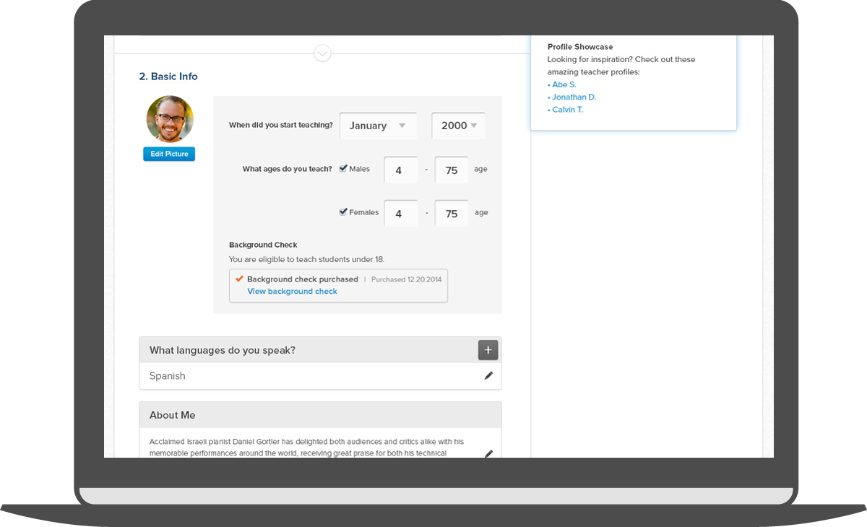The image size is (867, 527).
Task: Click the orange background check checkmark
Action: coord(239,278)
